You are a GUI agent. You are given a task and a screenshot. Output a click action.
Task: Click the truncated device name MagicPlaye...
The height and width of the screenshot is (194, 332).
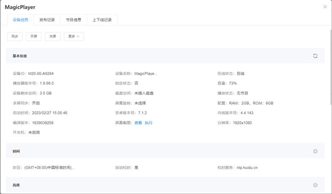click(146, 73)
